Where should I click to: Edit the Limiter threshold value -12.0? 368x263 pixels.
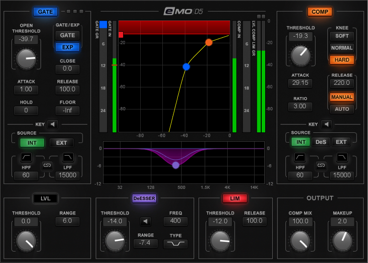pyautogui.click(x=220, y=221)
